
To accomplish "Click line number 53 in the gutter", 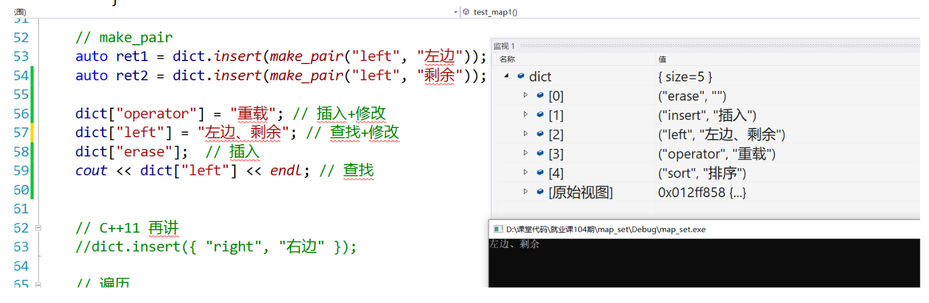I will [x=21, y=56].
